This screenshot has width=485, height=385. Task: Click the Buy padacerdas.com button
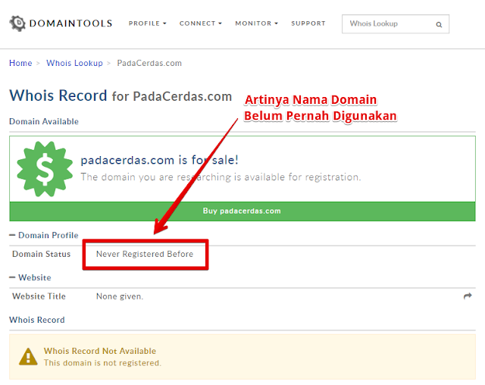point(242,211)
